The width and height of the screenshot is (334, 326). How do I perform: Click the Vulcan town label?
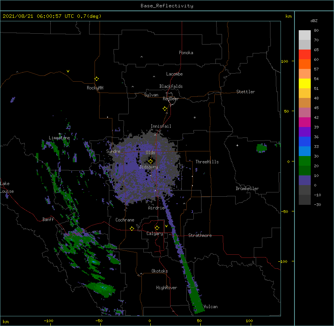tap(210, 307)
